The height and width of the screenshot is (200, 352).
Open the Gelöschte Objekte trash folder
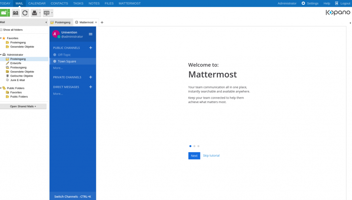tap(22, 76)
